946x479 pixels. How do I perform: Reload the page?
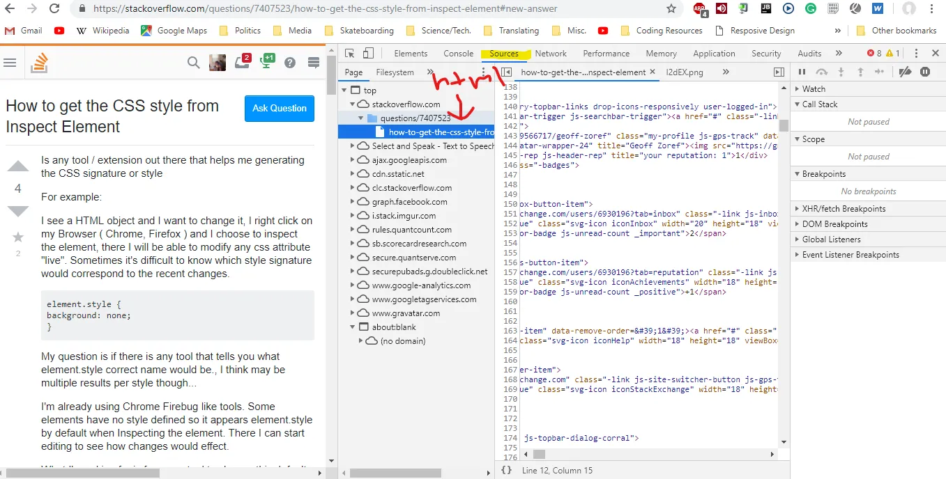(x=54, y=9)
